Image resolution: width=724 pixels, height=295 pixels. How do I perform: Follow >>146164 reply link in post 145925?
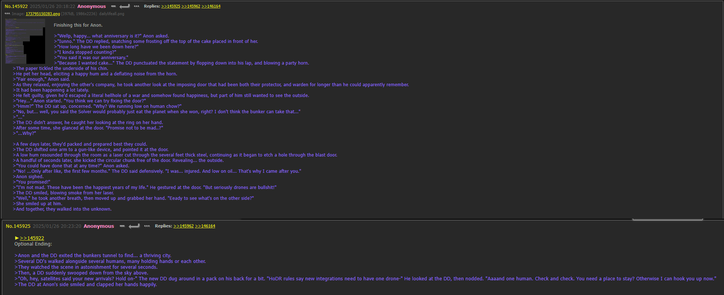[205, 226]
